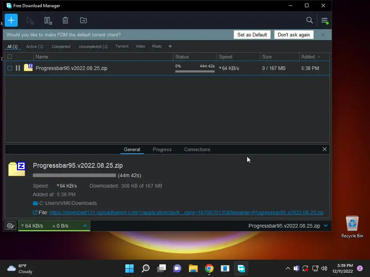Open the weather widget showing 61°F
The image size is (370, 277).
[x=20, y=268]
